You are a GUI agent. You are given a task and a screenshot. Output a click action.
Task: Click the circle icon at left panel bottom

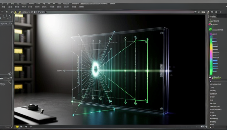(x=10, y=73)
